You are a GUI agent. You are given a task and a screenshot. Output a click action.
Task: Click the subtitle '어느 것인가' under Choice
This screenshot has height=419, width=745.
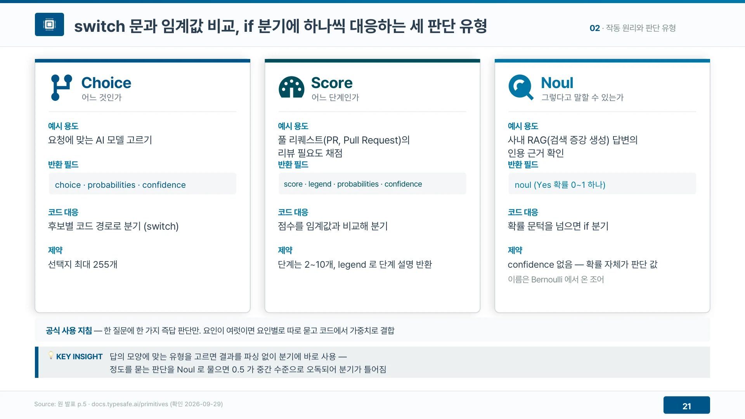[102, 97]
